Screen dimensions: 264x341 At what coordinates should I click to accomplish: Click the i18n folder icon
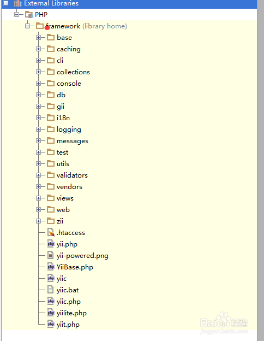[51, 117]
